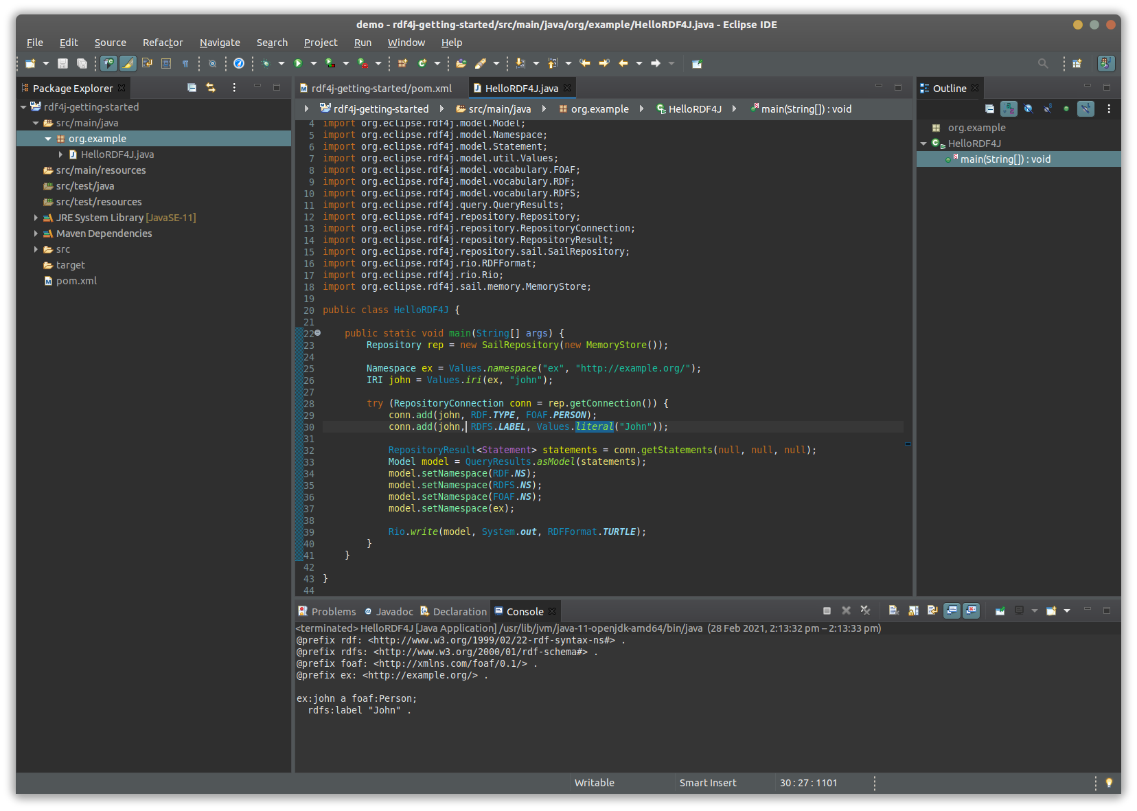Image resolution: width=1137 pixels, height=811 pixels.
Task: Expand HelloRDF4J.java in Package Explorer
Action: coord(60,155)
